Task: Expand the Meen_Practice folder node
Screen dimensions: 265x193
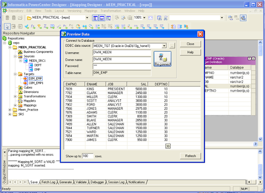Action: [x=10, y=110]
